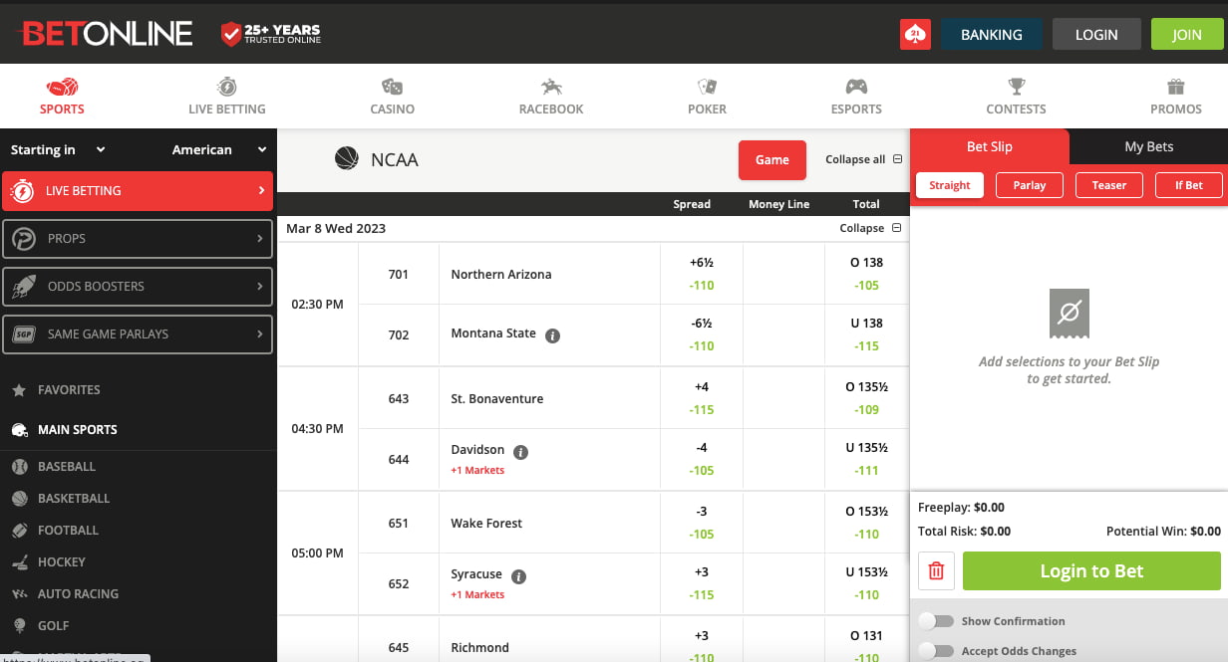The width and height of the screenshot is (1228, 662).
Task: View info icon next to Syracuse
Action: 518,576
